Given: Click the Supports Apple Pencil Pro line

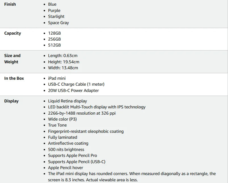Looking at the screenshot, I should pos(72,155).
